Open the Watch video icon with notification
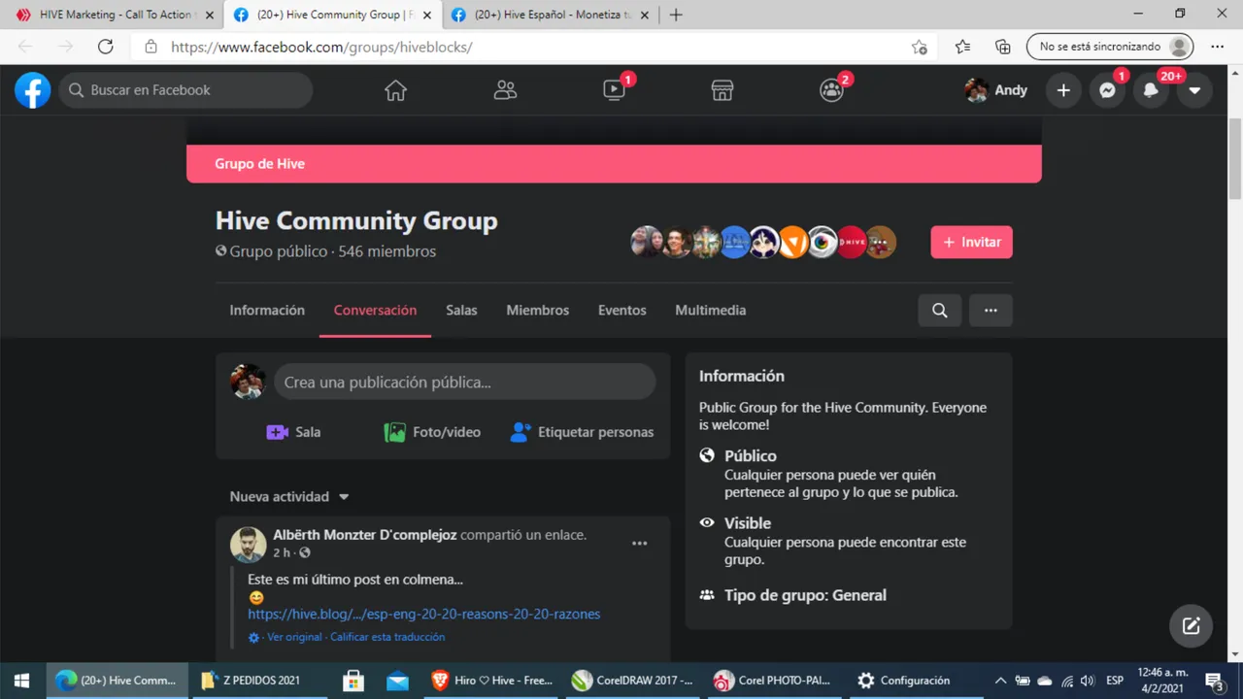This screenshot has width=1243, height=699. tap(615, 90)
